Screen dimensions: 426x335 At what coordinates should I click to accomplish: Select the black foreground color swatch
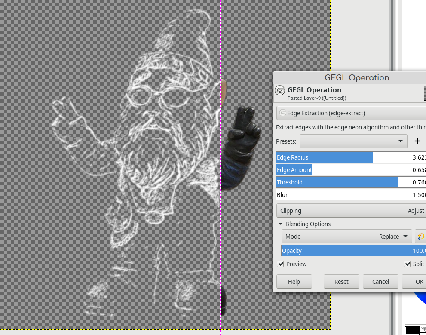pos(412,330)
